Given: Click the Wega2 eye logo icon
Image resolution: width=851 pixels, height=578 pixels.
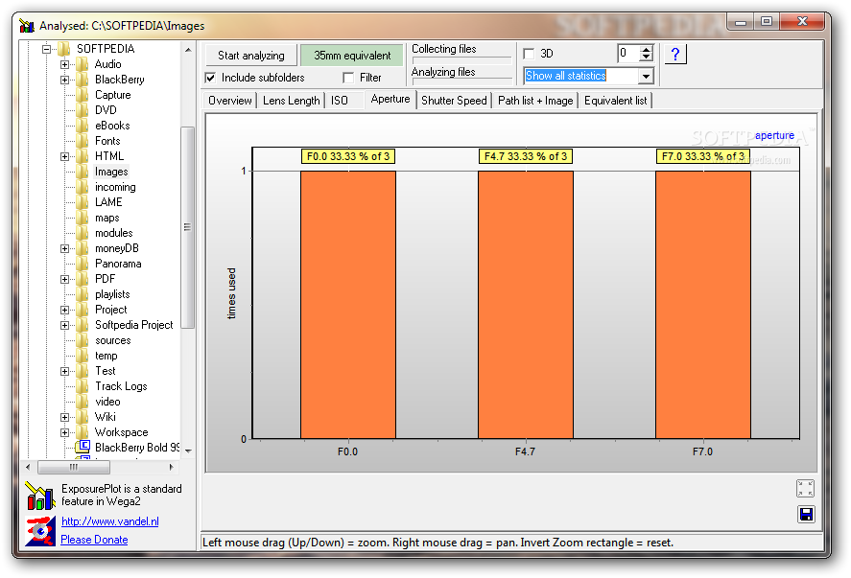Looking at the screenshot, I should pos(40,531).
